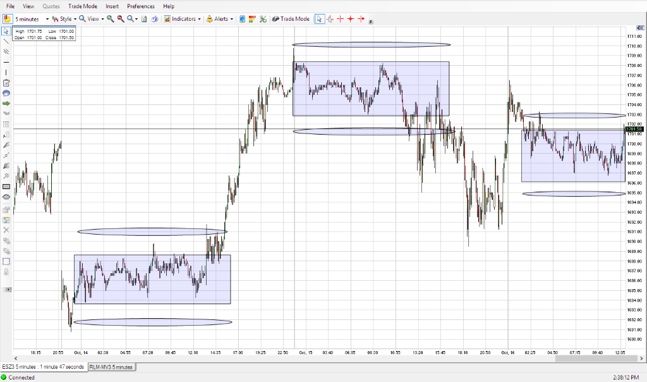Select the filled rectangle drawing tool
The image size is (647, 382).
[x=6, y=187]
